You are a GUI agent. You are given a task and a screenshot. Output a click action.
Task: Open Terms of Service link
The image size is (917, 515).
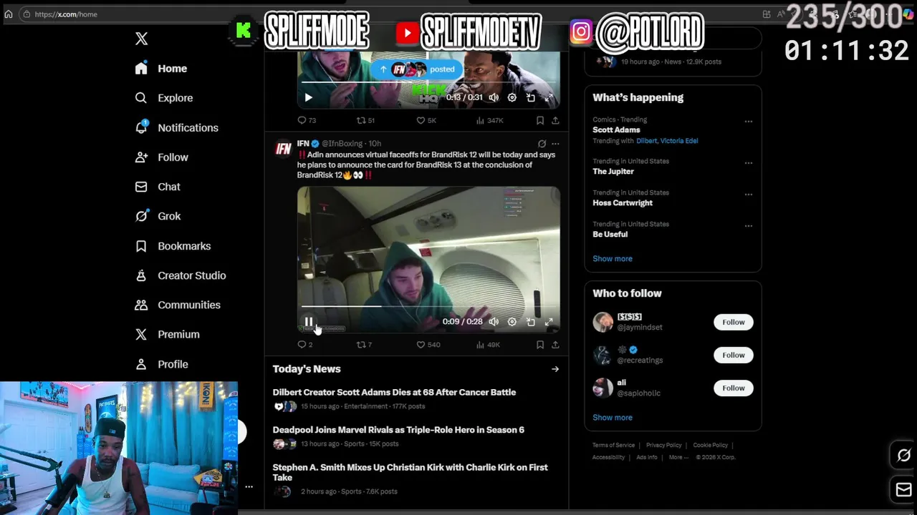pyautogui.click(x=613, y=445)
